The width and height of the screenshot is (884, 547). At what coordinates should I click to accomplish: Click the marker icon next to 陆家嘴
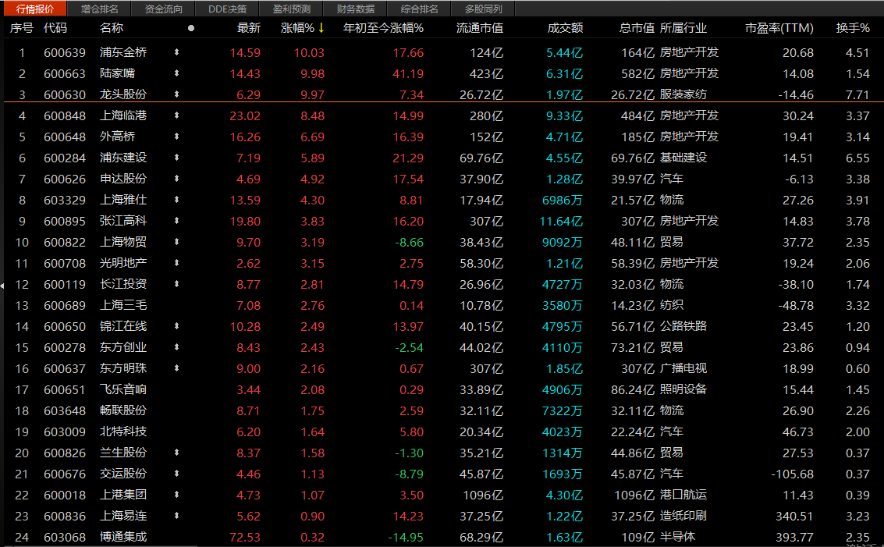point(176,74)
